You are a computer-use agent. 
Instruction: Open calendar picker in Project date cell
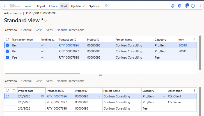pyautogui.click(x=42, y=96)
